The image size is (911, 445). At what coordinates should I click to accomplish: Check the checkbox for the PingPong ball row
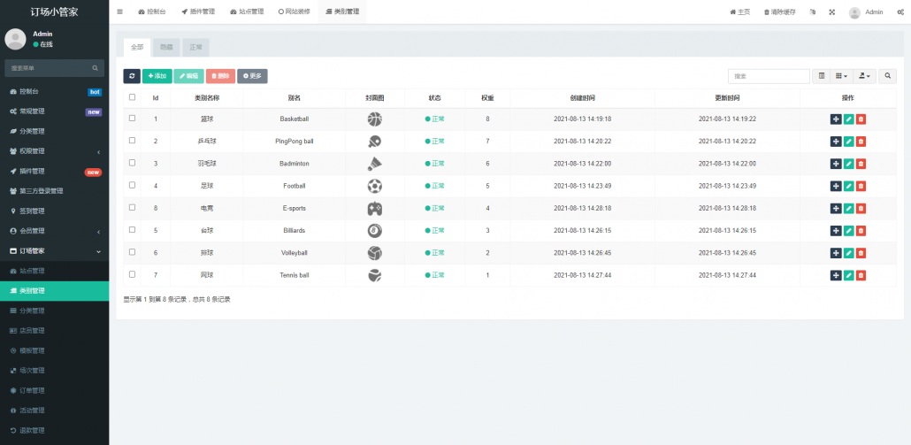click(x=132, y=141)
